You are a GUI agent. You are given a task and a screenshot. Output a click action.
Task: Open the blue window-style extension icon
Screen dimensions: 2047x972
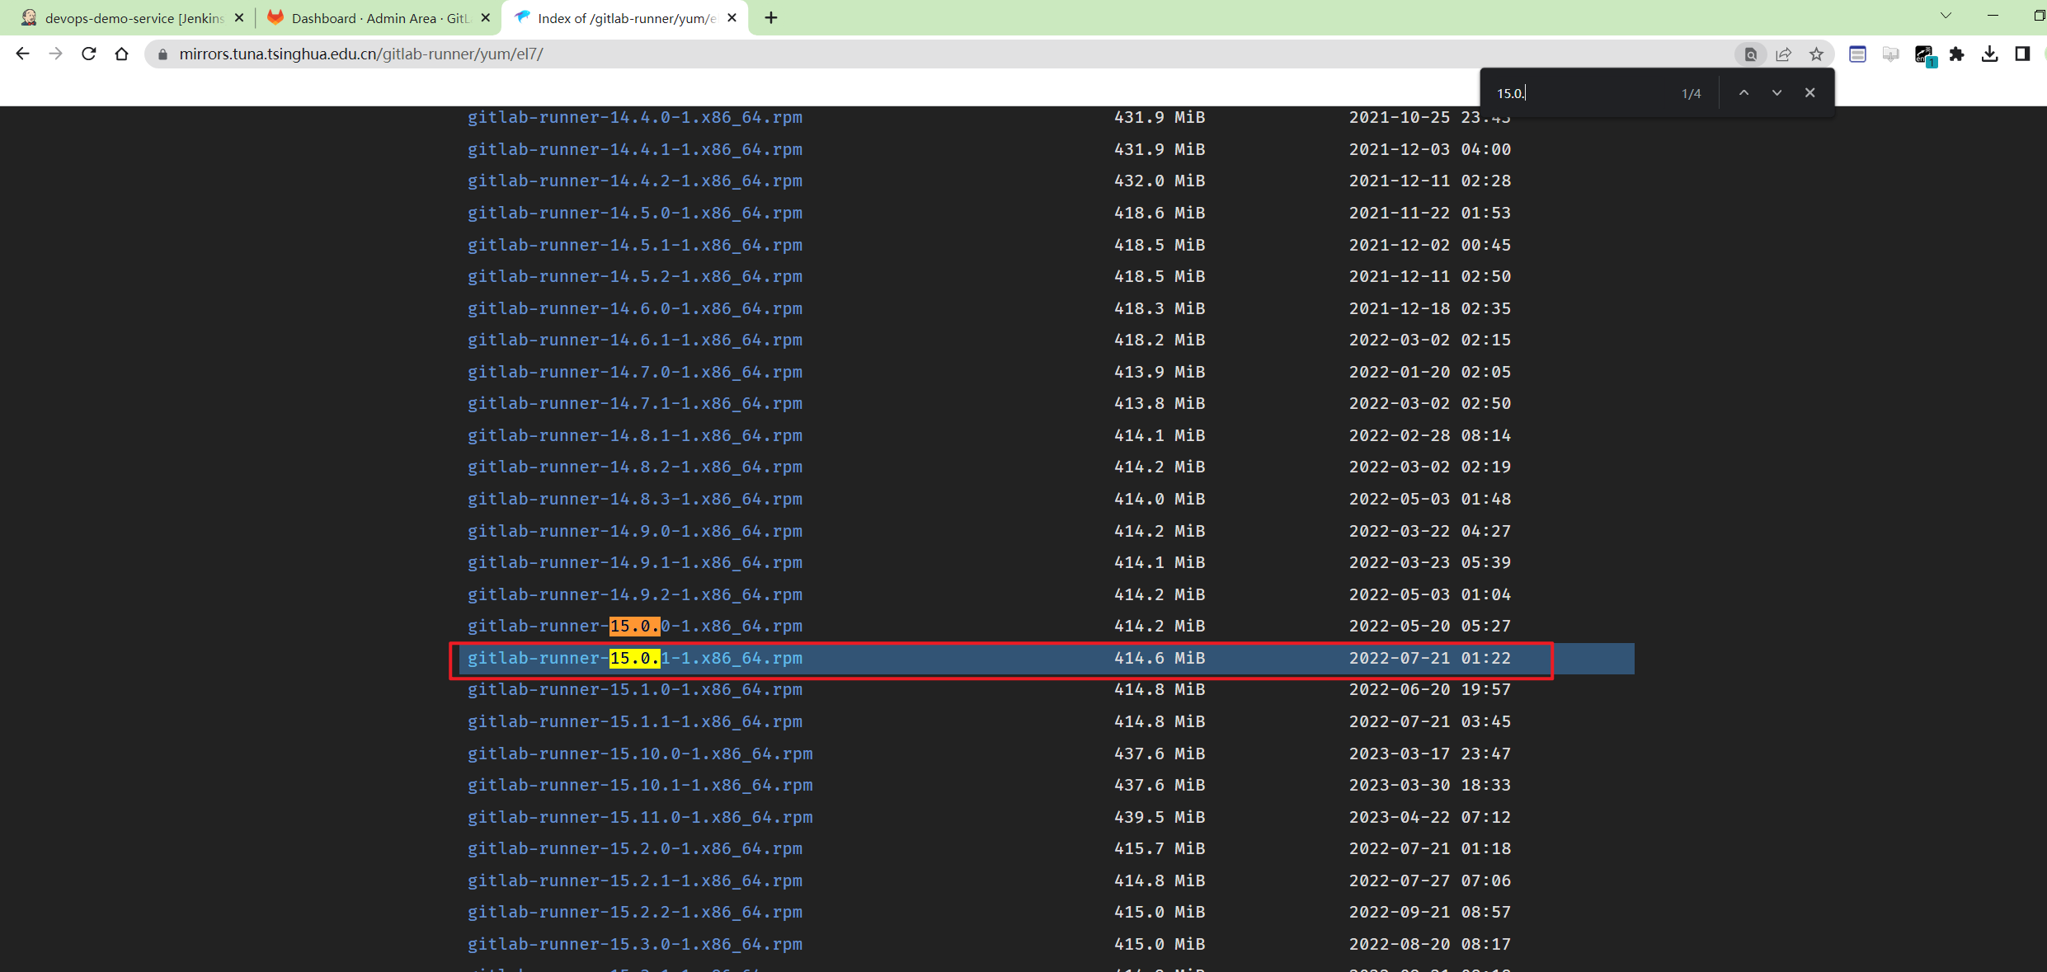pyautogui.click(x=1857, y=54)
